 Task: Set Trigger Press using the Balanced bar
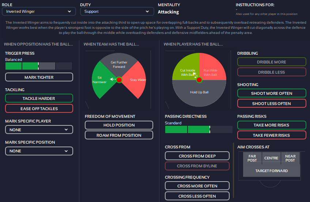click(38, 66)
